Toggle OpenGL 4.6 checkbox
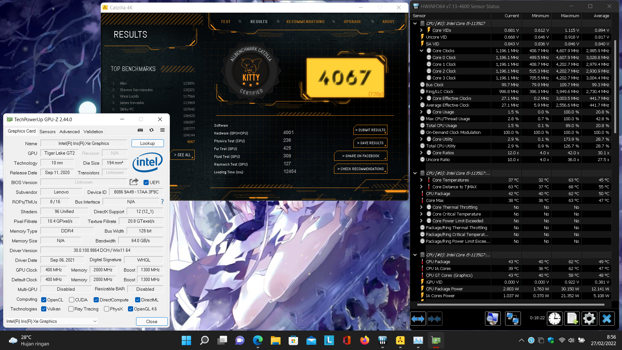Viewport: 622px width, 350px height. [x=131, y=309]
